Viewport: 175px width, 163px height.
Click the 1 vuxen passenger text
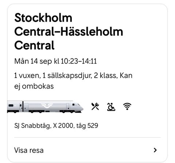coord(27,75)
